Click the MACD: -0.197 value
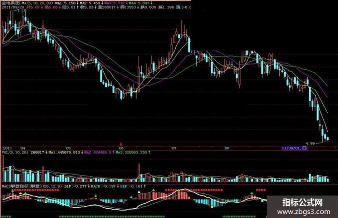This screenshot has height=218, width=338. (x=103, y=186)
